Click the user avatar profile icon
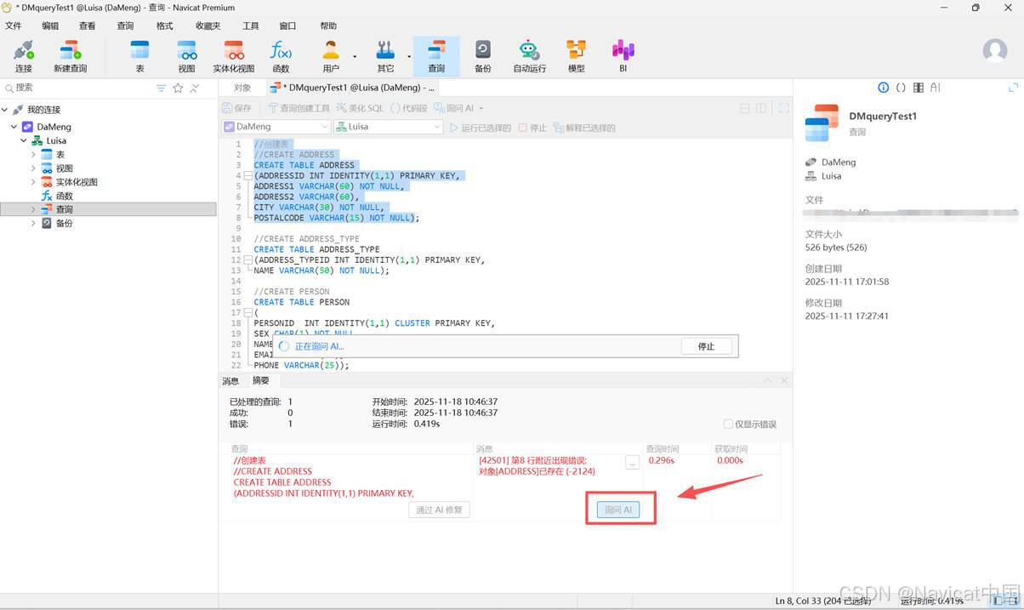Image resolution: width=1024 pixels, height=610 pixels. pyautogui.click(x=994, y=50)
